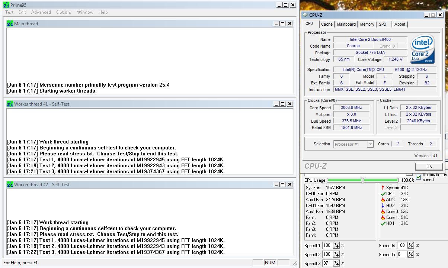
Task: Click the flame icon beside AUX temperature
Action: pyautogui.click(x=383, y=200)
